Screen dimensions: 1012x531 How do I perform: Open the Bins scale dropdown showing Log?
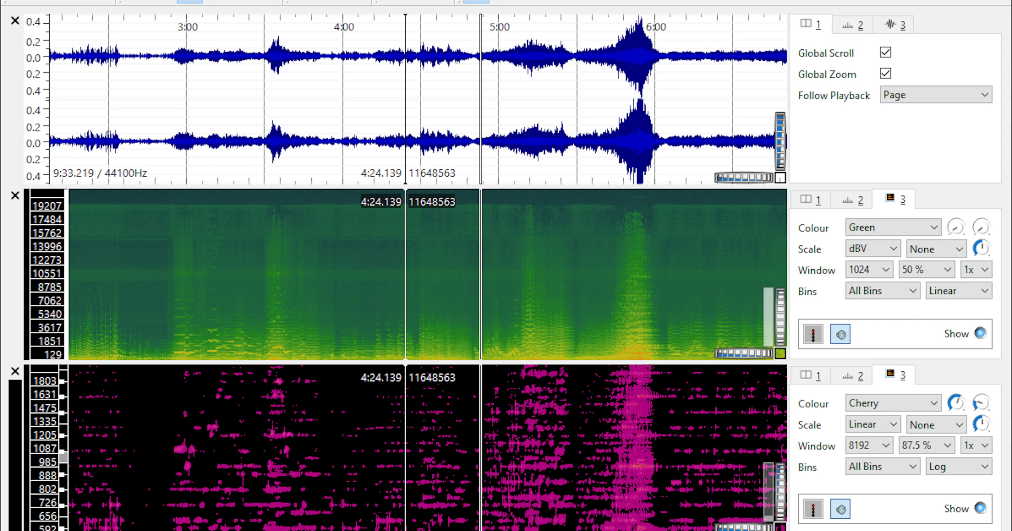959,467
